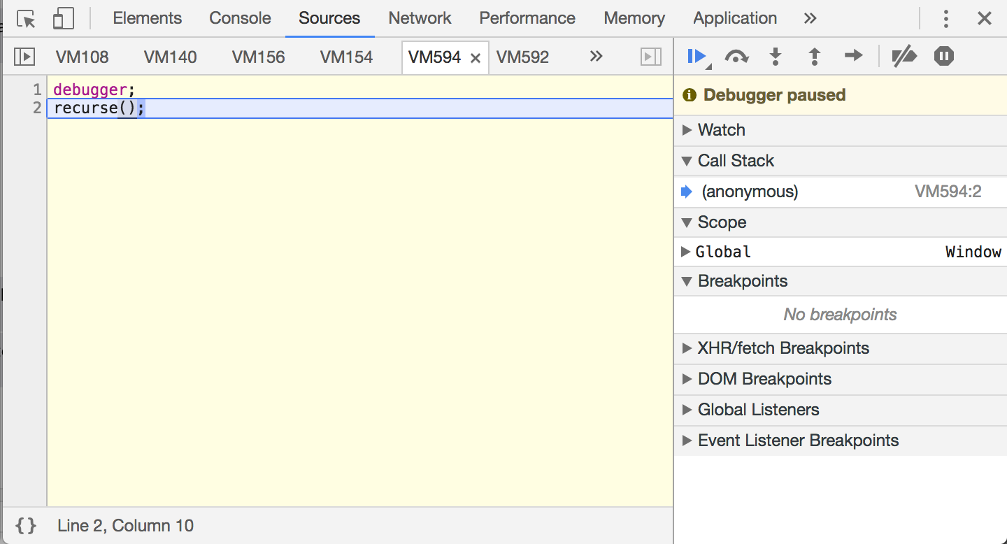Open the Elements panel tab

(147, 18)
